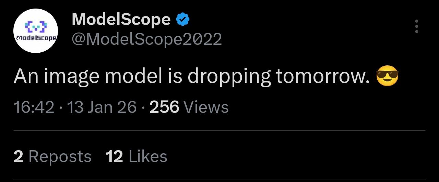Click the ModelScope wordmark inside the avatar
The image size is (439, 182).
point(36,38)
